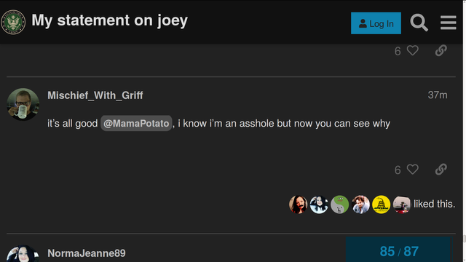Click the 37m post timestamp
Viewport: 466px width, 262px height.
click(438, 95)
